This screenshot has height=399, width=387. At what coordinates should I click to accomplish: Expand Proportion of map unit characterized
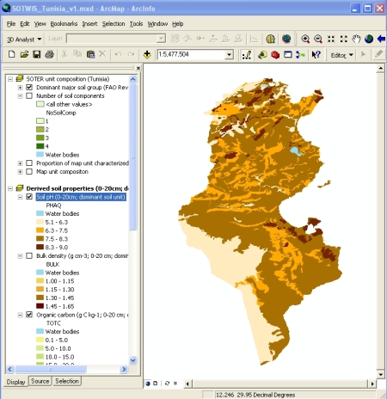20,163
